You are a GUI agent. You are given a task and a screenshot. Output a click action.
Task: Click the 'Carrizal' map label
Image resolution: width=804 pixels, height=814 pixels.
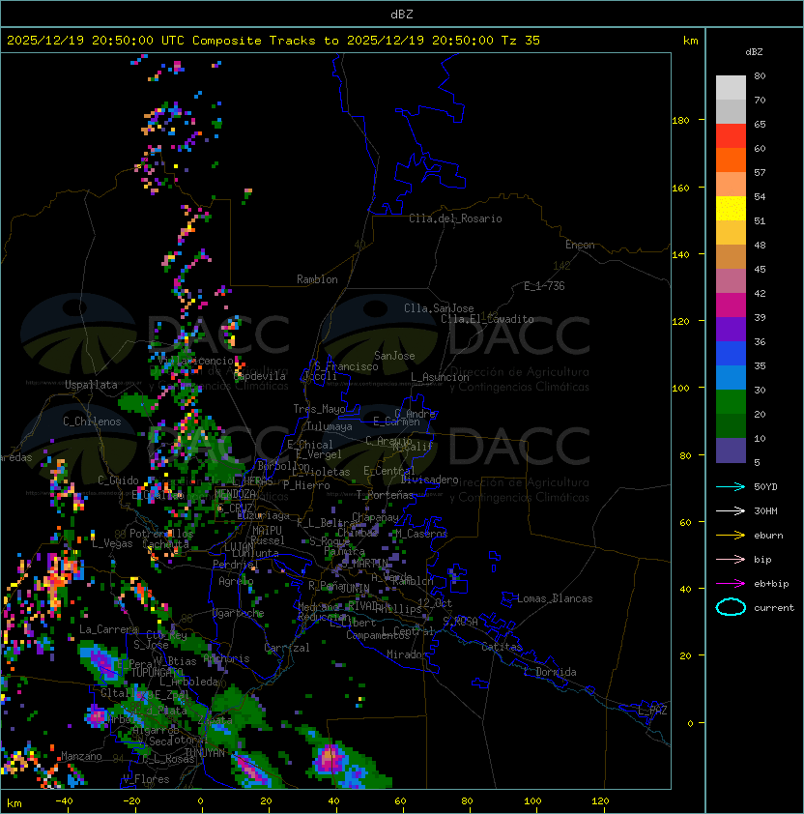[287, 648]
